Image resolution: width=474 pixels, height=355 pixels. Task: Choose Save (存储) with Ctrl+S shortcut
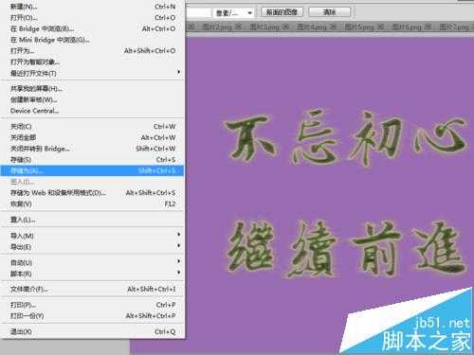tap(92, 160)
